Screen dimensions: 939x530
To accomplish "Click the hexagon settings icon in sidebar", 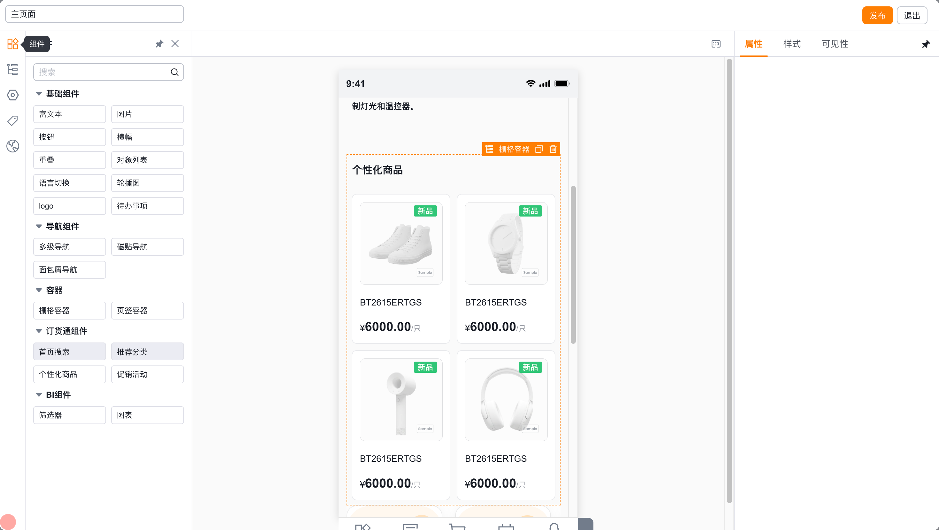I will (x=12, y=95).
